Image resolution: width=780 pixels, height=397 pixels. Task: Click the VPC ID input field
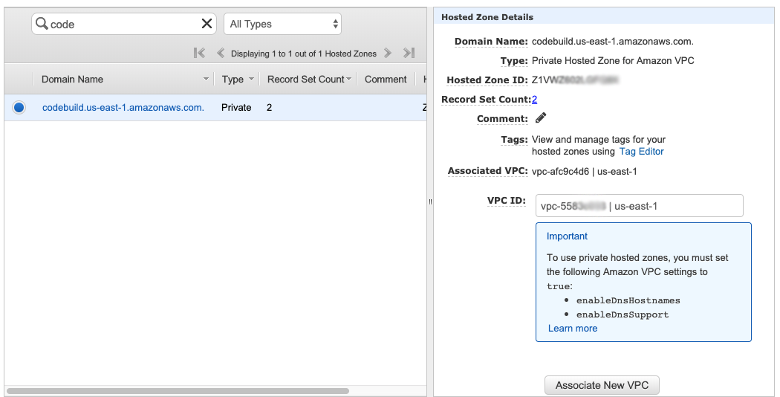639,206
